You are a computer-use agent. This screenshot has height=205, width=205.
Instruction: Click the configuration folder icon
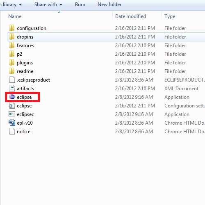(x=12, y=28)
